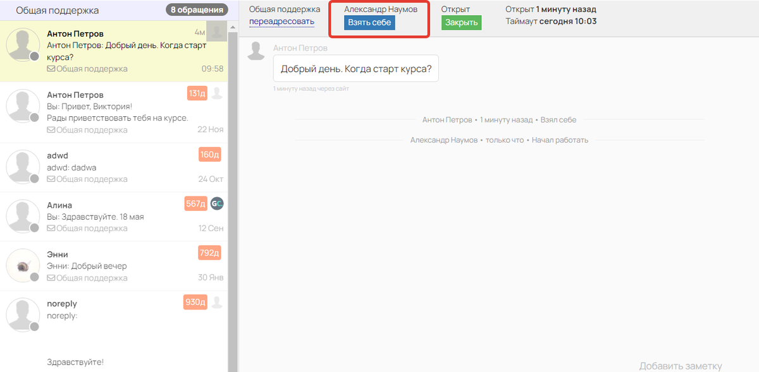Screen dimensions: 759x372
Task: Click the "переадресовать" link
Action: click(281, 21)
